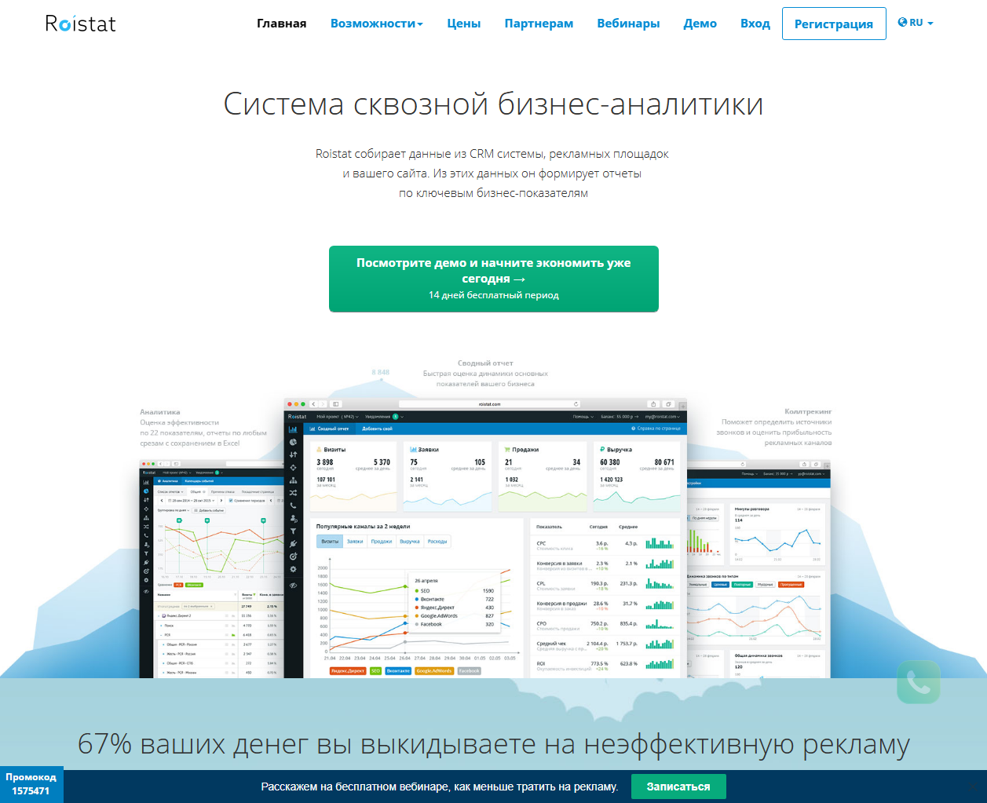
Task: Toggle crossed-eye icon in center dashboard sidebar
Action: coord(293,586)
